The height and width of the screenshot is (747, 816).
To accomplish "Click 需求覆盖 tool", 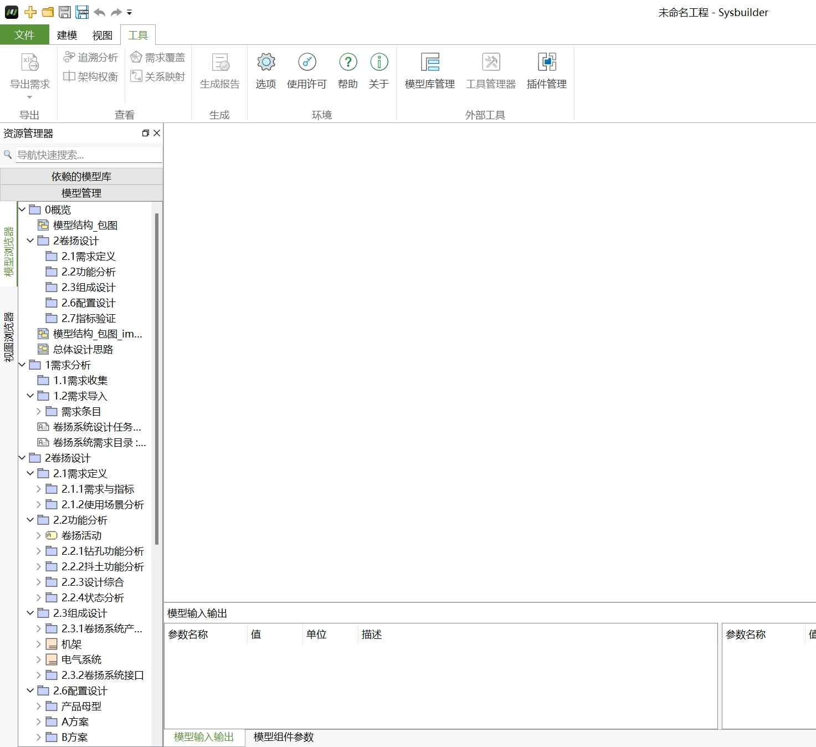I will (x=158, y=57).
